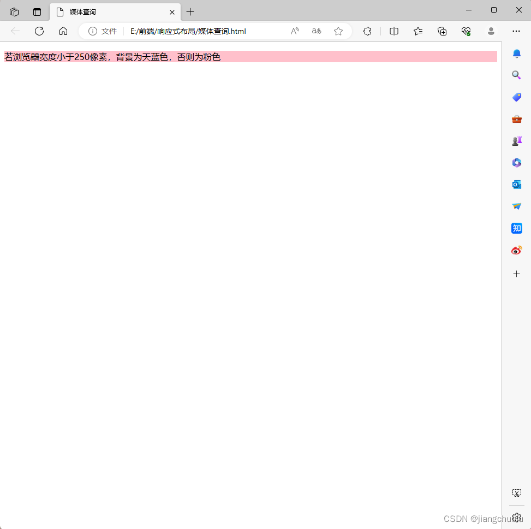Toggle split screen view
Image resolution: width=531 pixels, height=529 pixels.
394,31
